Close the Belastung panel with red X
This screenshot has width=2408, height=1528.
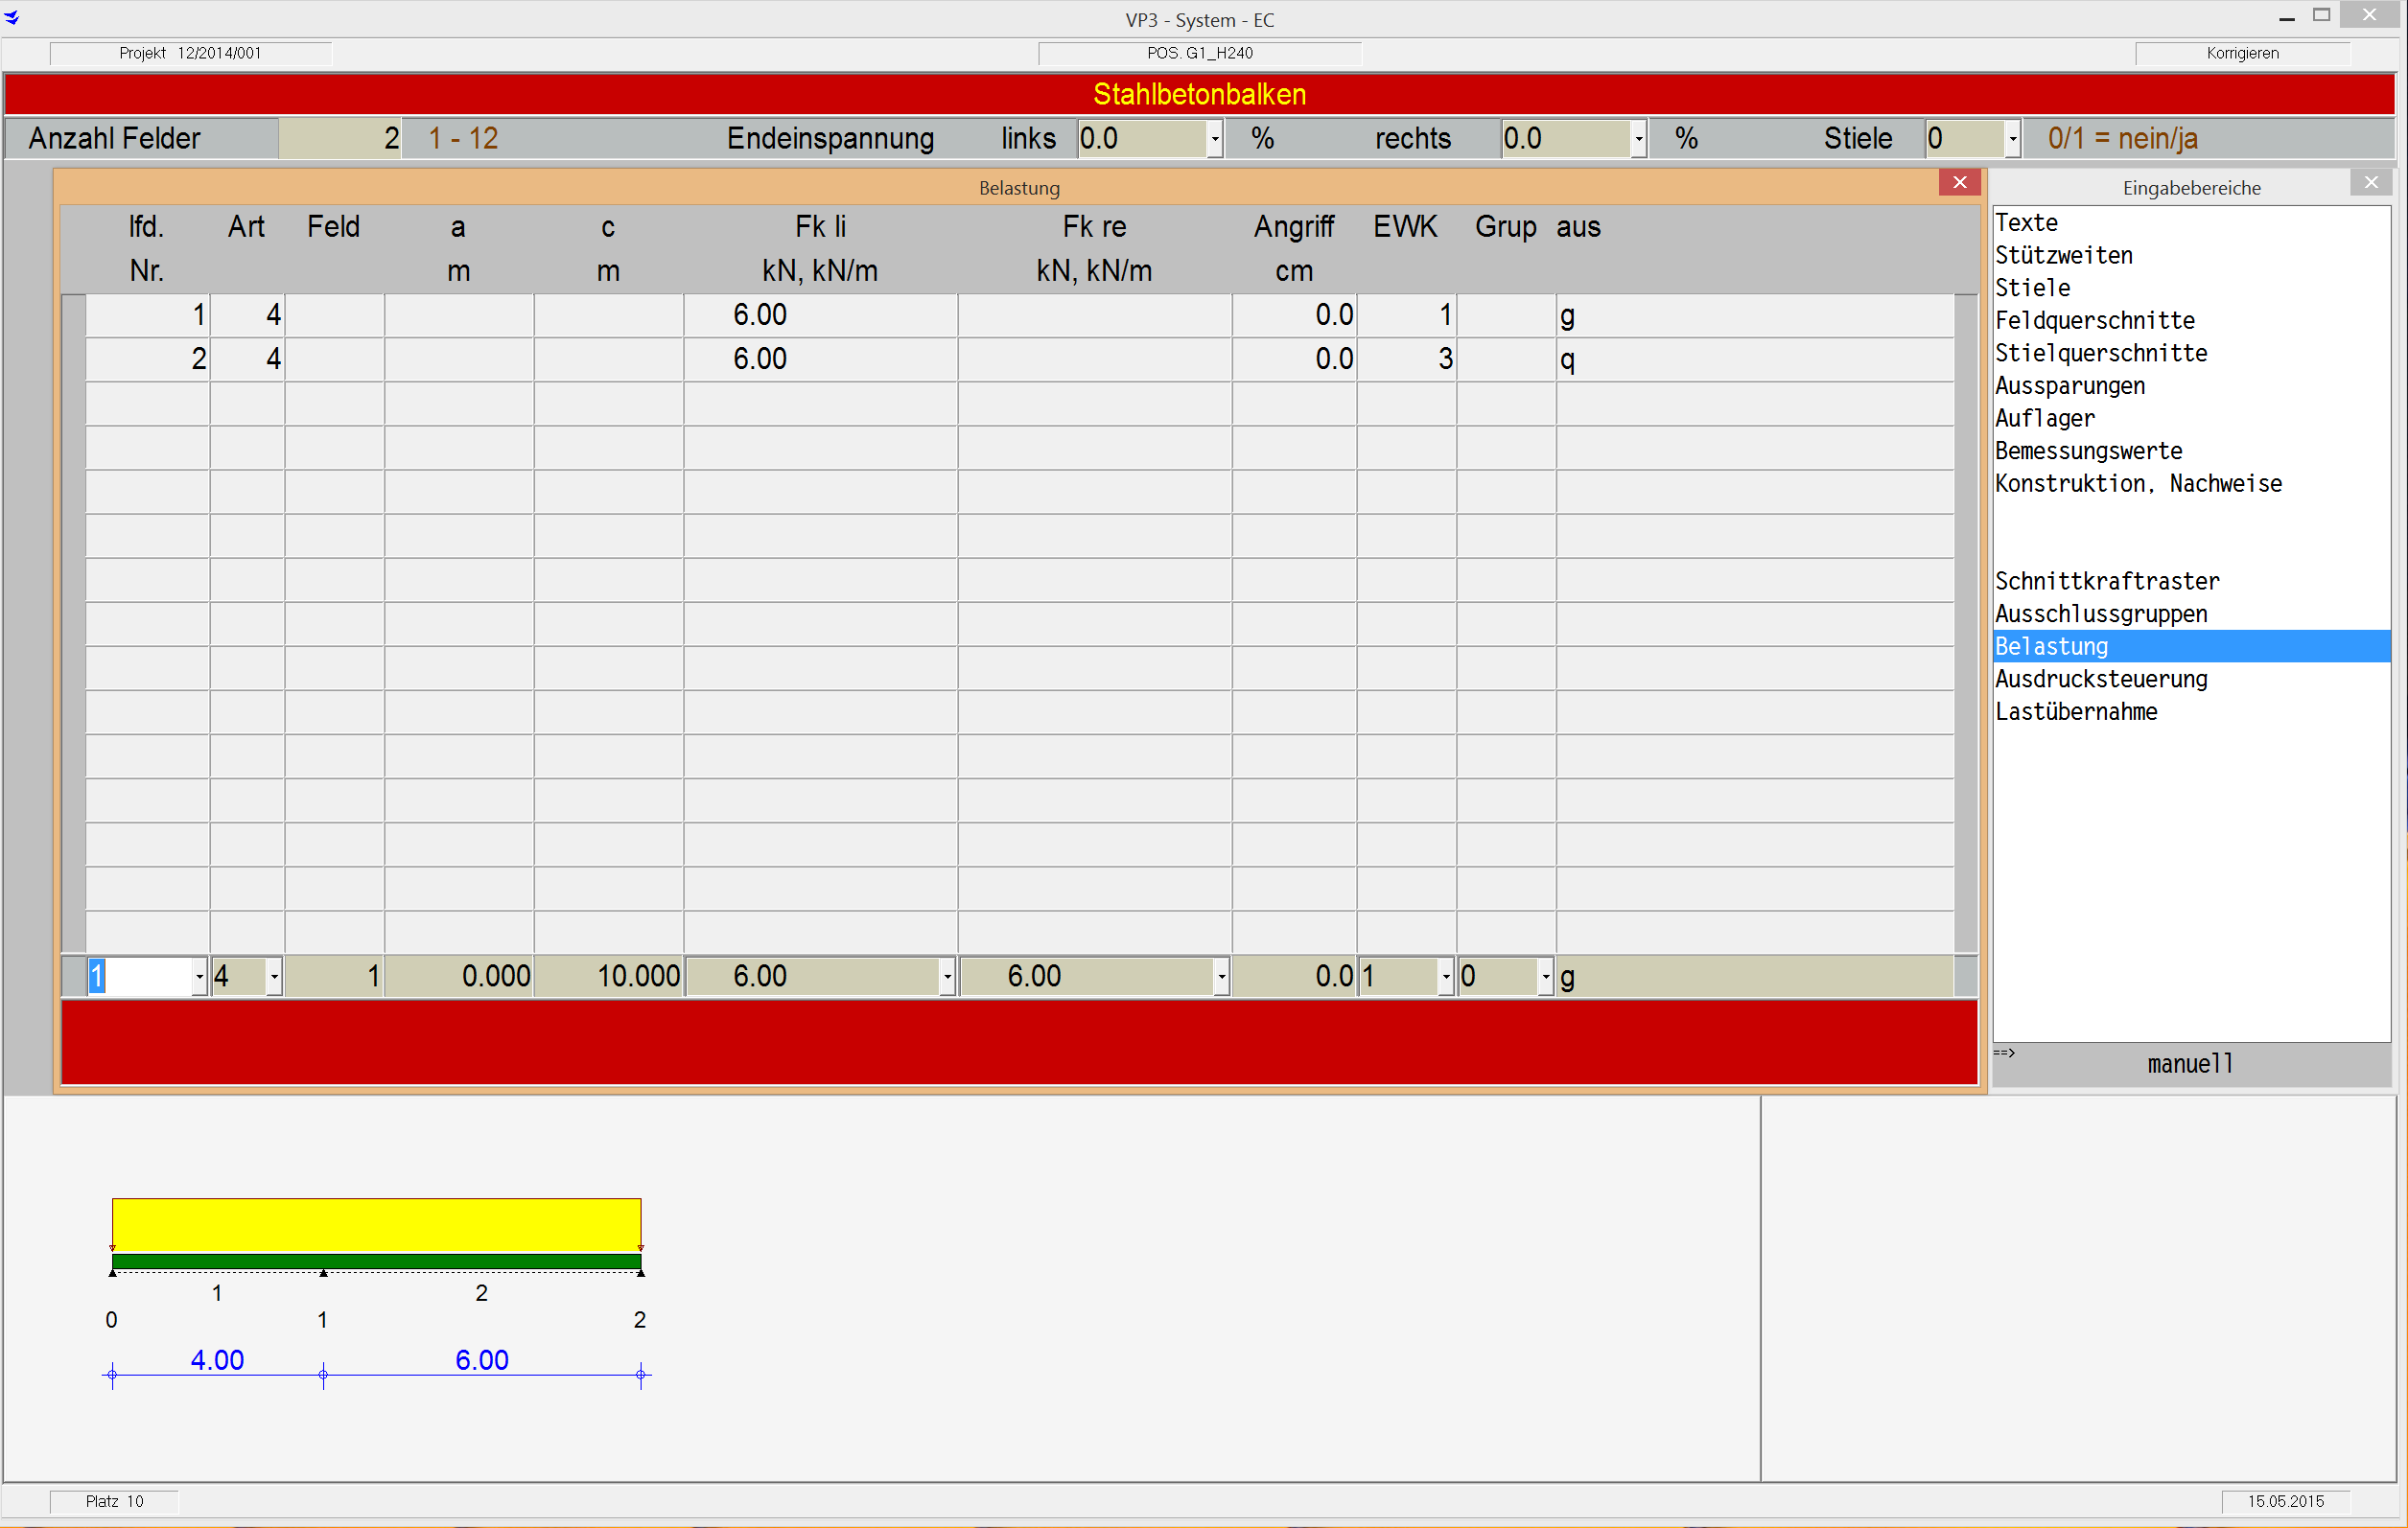(x=1958, y=182)
